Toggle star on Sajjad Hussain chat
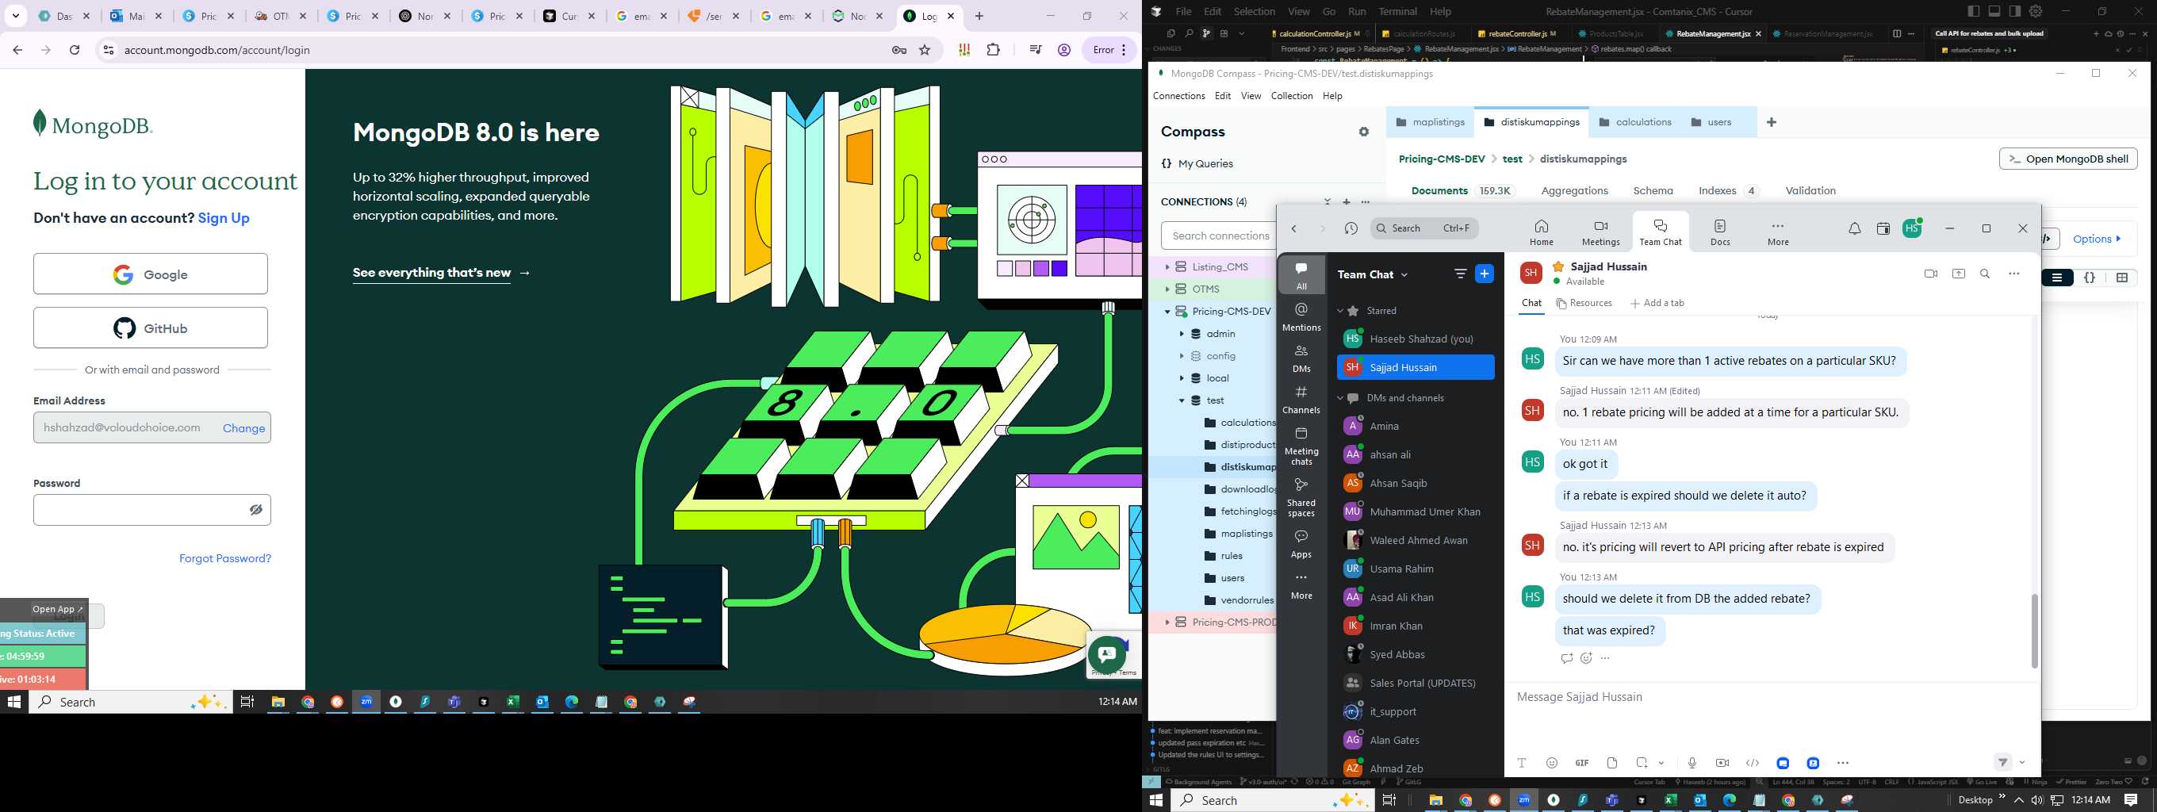The width and height of the screenshot is (2157, 812). point(1558,266)
